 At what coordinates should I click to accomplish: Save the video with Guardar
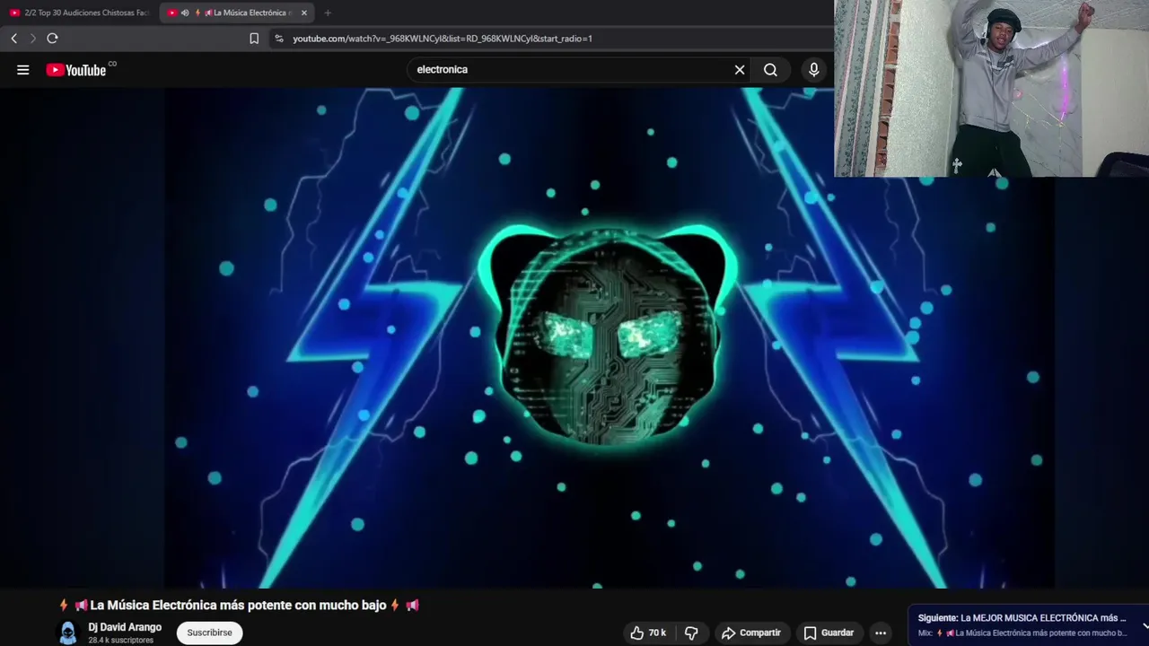[x=829, y=633]
